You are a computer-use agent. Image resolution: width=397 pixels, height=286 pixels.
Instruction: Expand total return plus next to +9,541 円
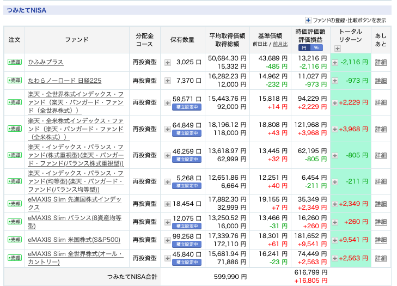pos(335,240)
